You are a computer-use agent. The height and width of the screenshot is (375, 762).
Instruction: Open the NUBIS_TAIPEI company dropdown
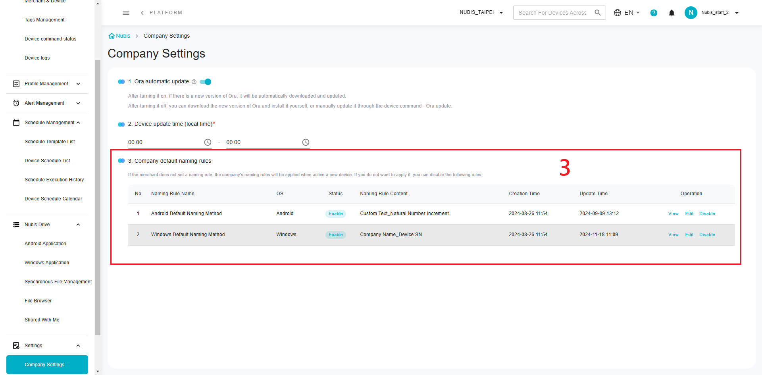[481, 13]
